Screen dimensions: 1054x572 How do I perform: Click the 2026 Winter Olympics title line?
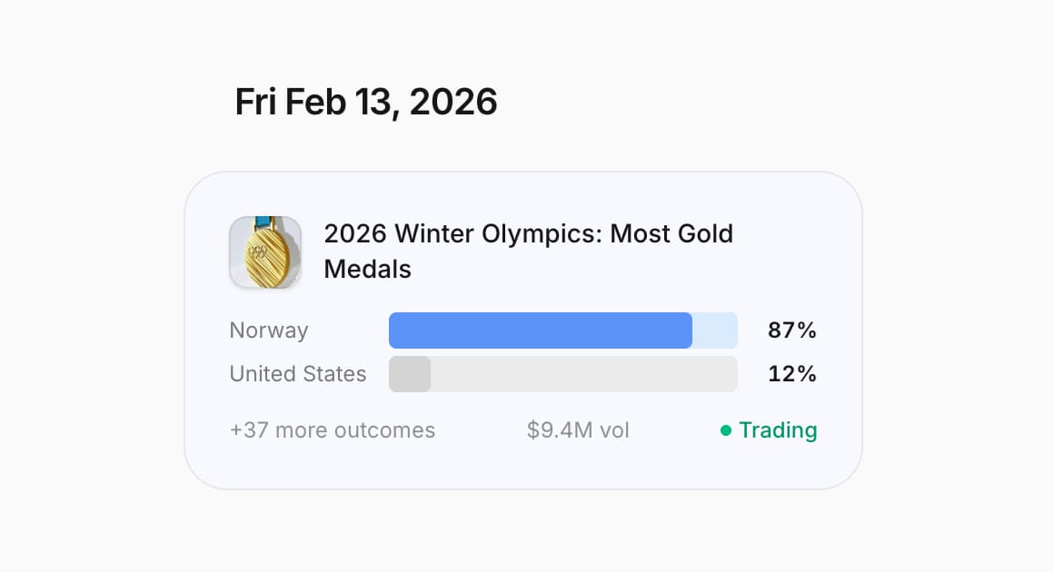(528, 234)
